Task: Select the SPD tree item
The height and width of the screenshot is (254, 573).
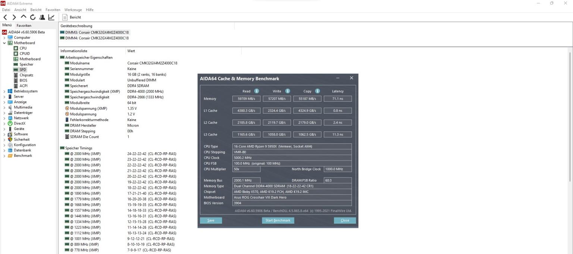Action: (23, 70)
